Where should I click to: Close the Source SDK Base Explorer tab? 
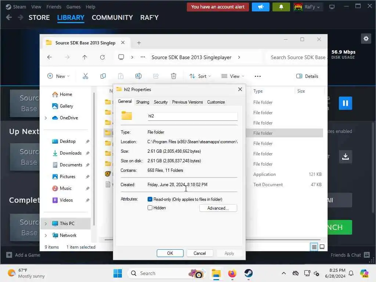[x=123, y=43]
